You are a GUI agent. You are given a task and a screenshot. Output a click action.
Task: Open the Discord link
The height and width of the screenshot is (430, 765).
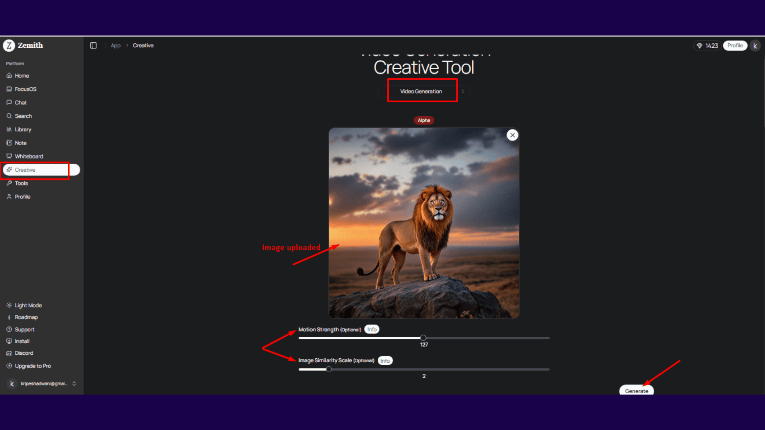[x=24, y=353]
